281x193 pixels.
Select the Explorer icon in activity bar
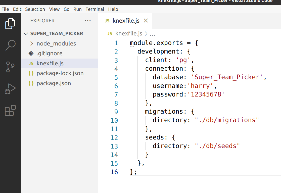tap(10, 23)
